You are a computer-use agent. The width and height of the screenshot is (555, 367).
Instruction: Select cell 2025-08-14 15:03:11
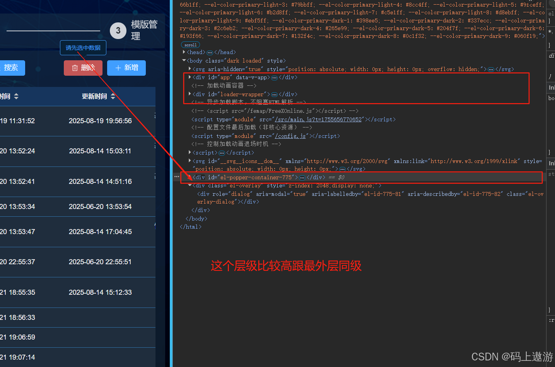pos(100,151)
